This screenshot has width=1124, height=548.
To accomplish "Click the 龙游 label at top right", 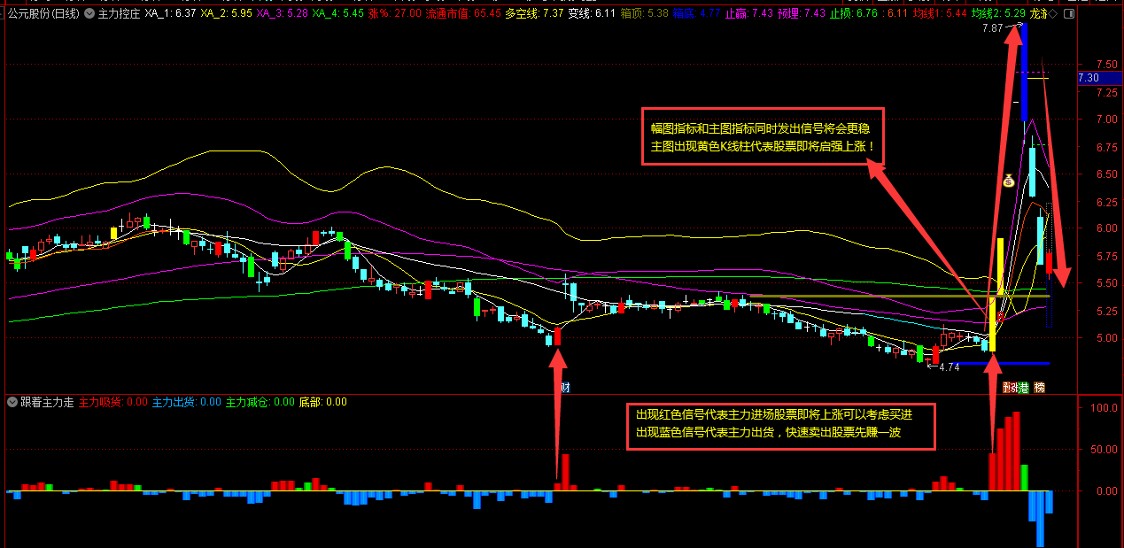I will tap(1037, 14).
